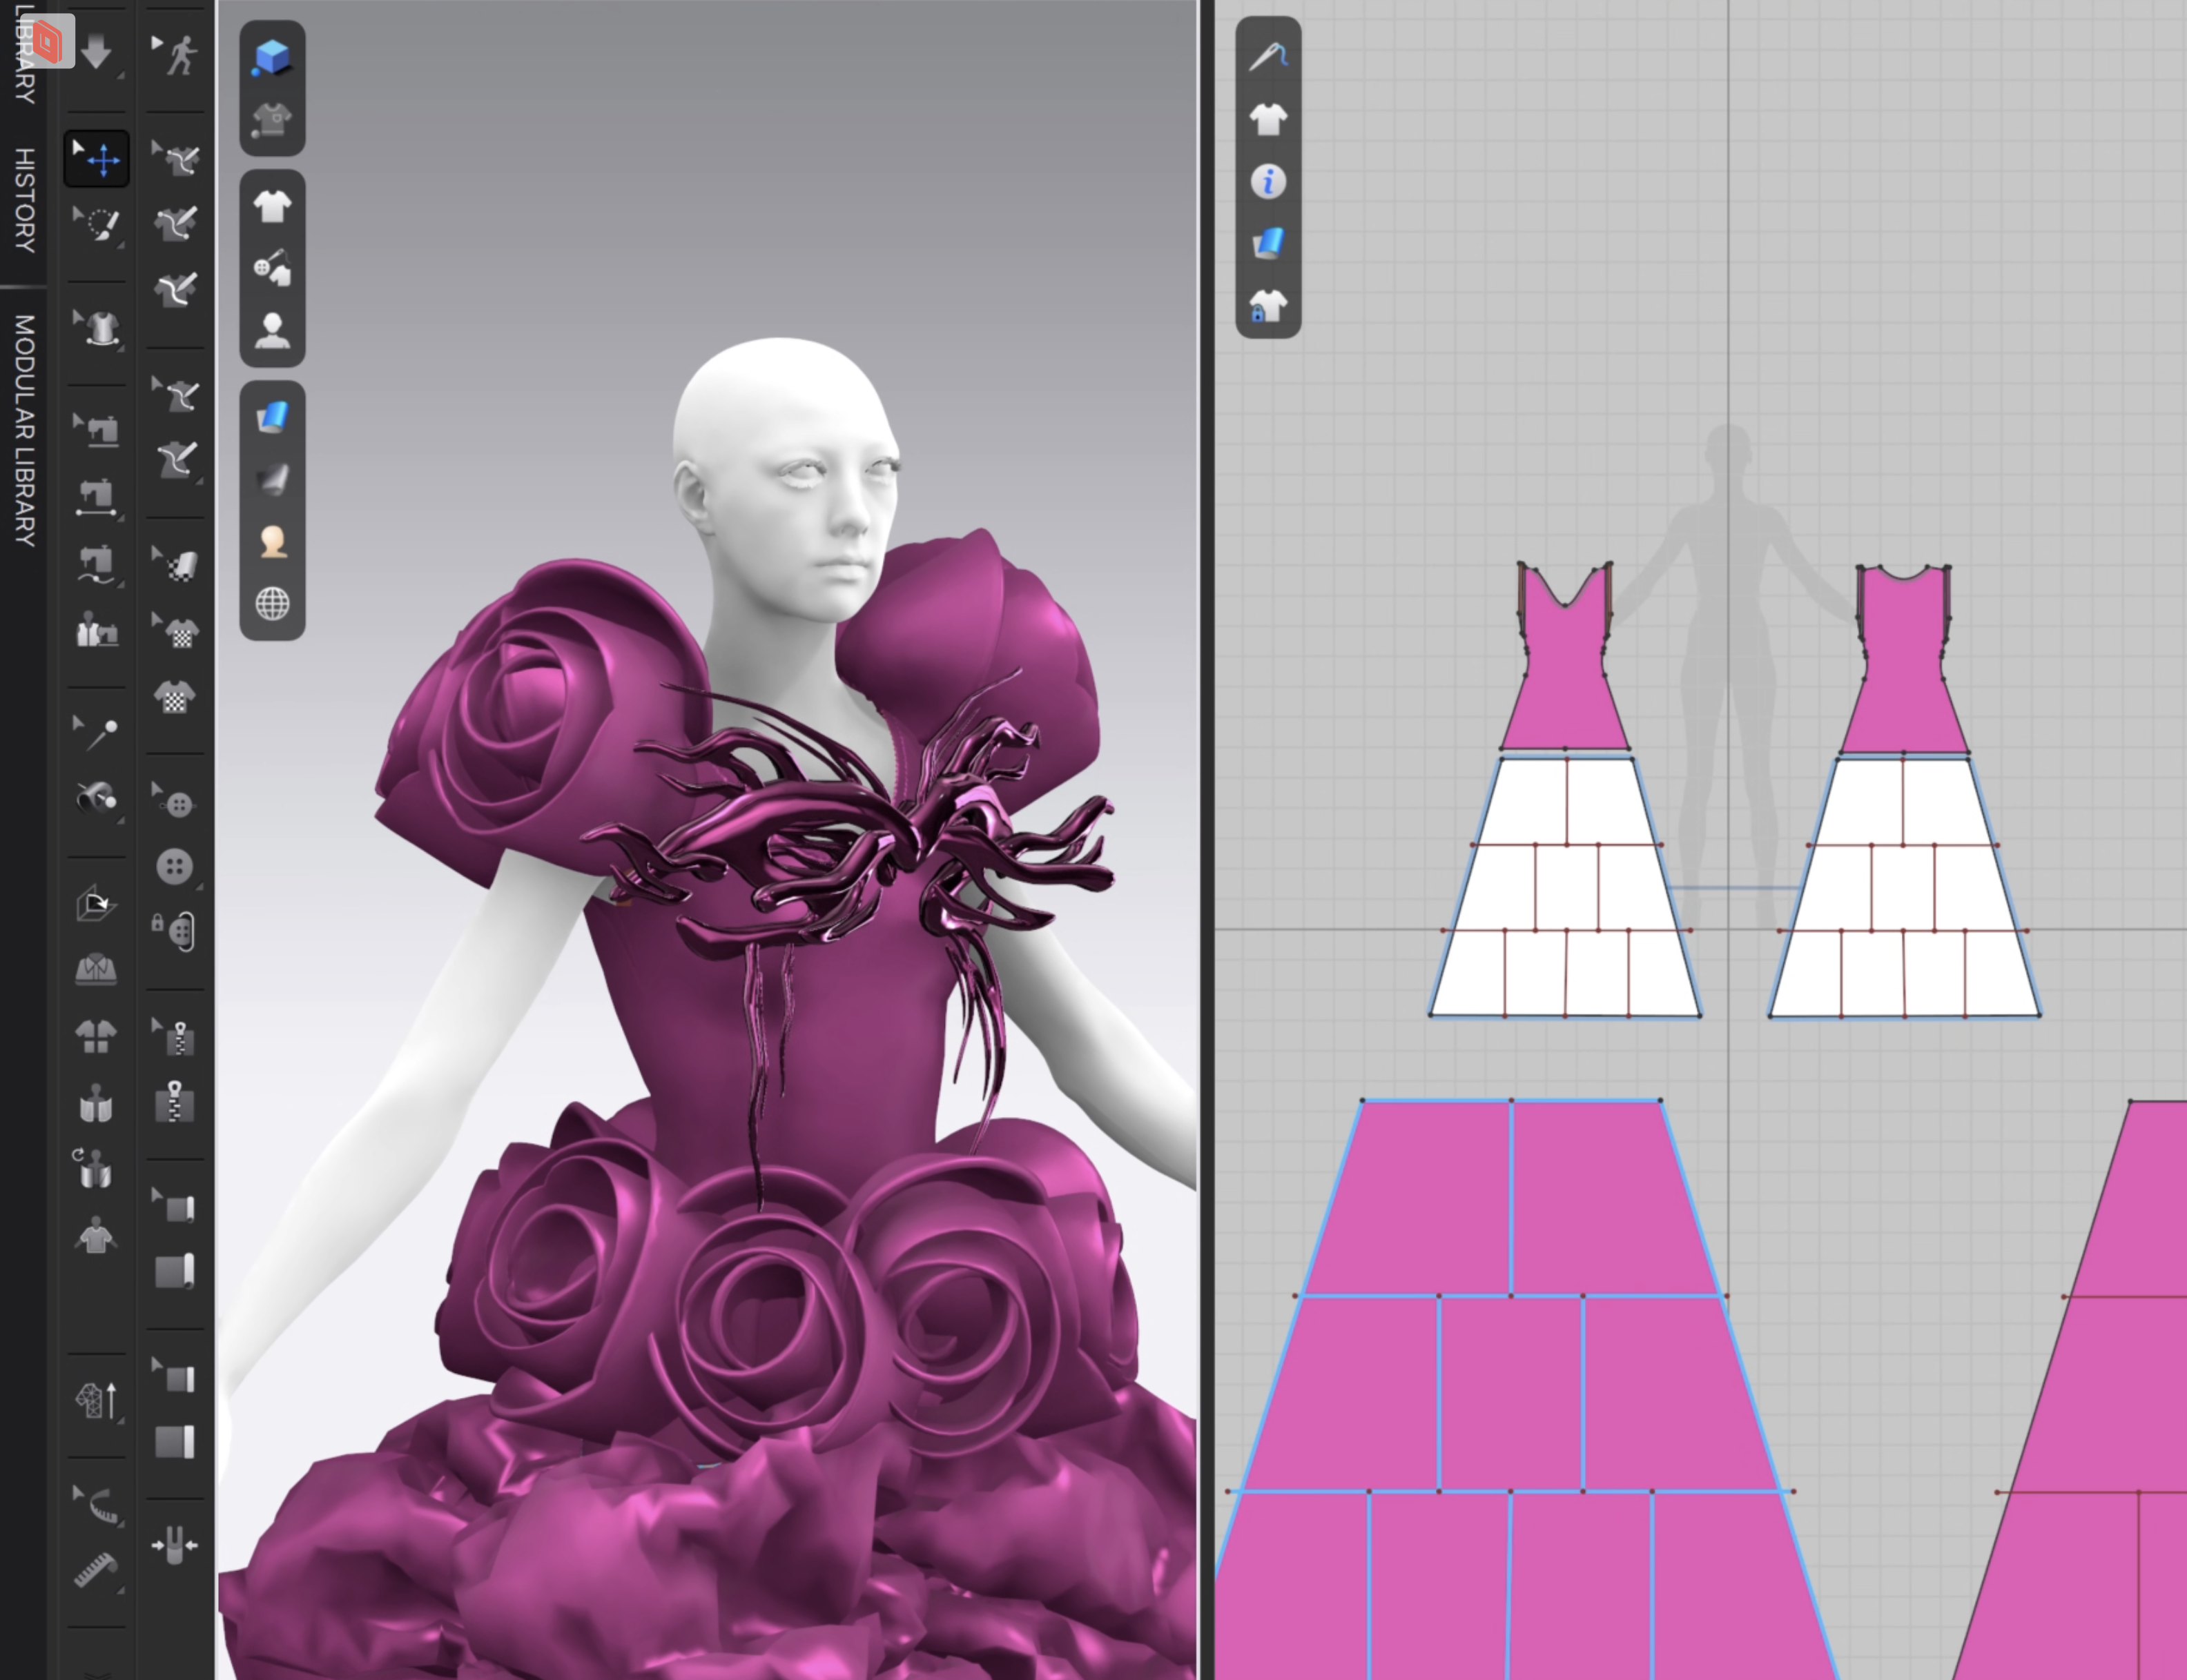Select the Select/Move tool with blue arrows
The height and width of the screenshot is (1680, 2187).
(x=97, y=159)
